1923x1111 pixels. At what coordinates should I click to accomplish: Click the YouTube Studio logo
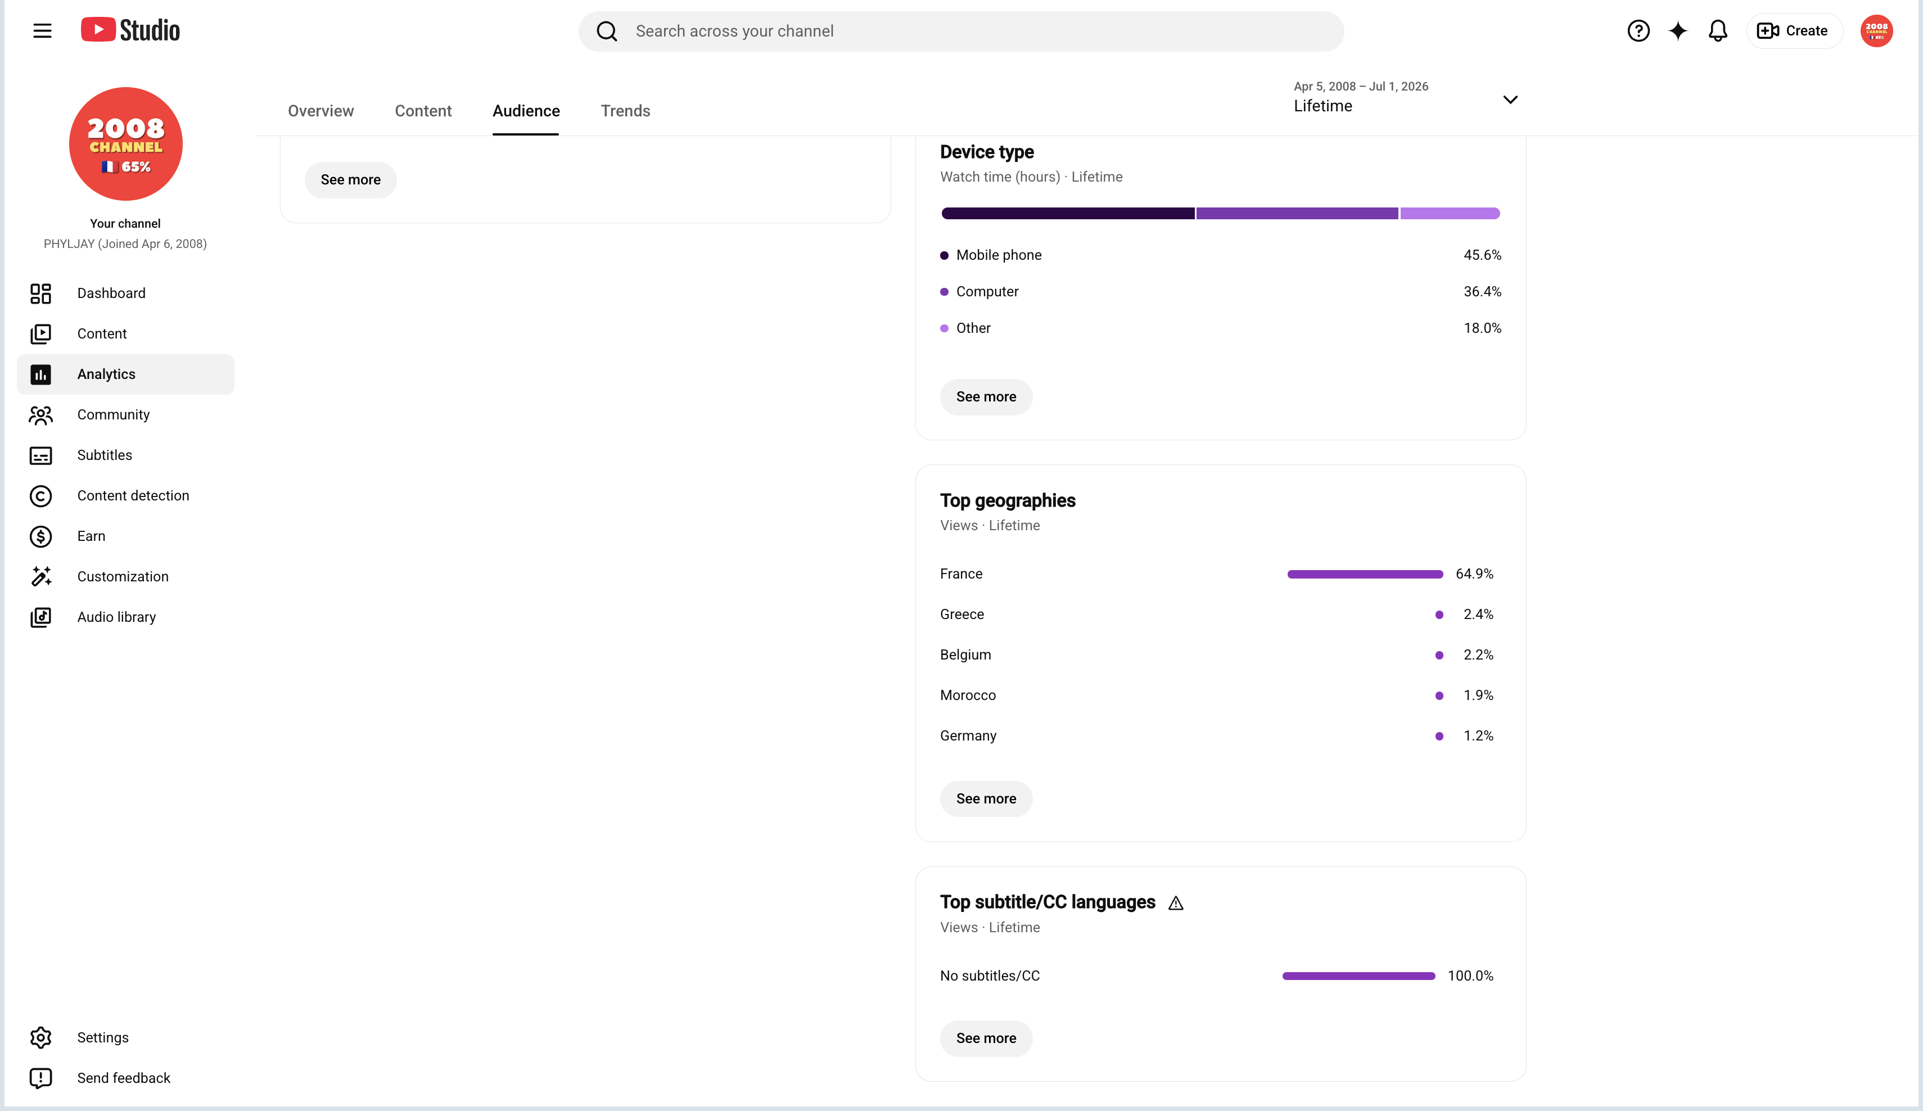[130, 30]
